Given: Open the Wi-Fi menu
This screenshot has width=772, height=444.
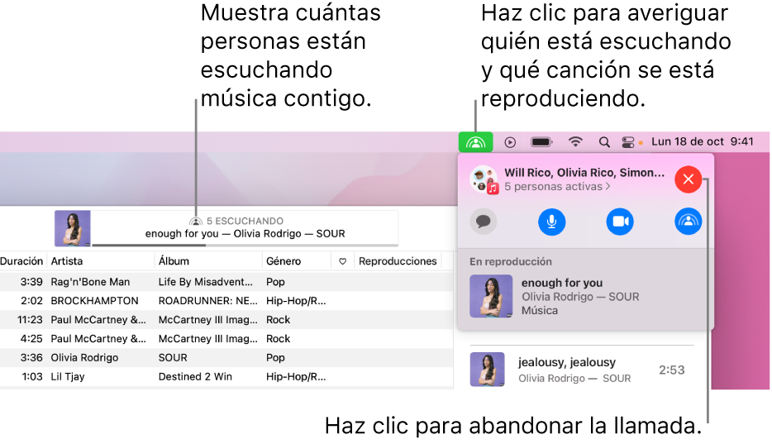Looking at the screenshot, I should [575, 142].
